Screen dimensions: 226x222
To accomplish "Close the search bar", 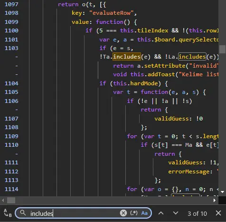I will pyautogui.click(x=218, y=213).
